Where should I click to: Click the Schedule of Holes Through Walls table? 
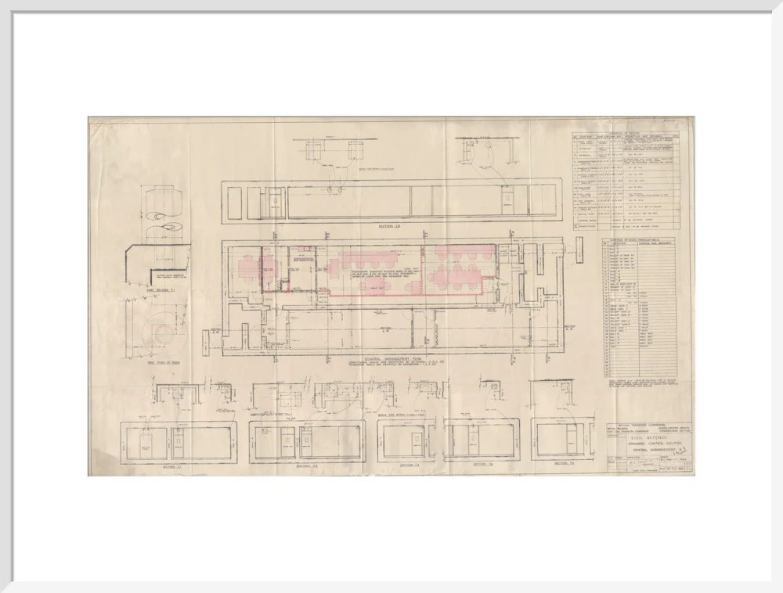click(639, 307)
